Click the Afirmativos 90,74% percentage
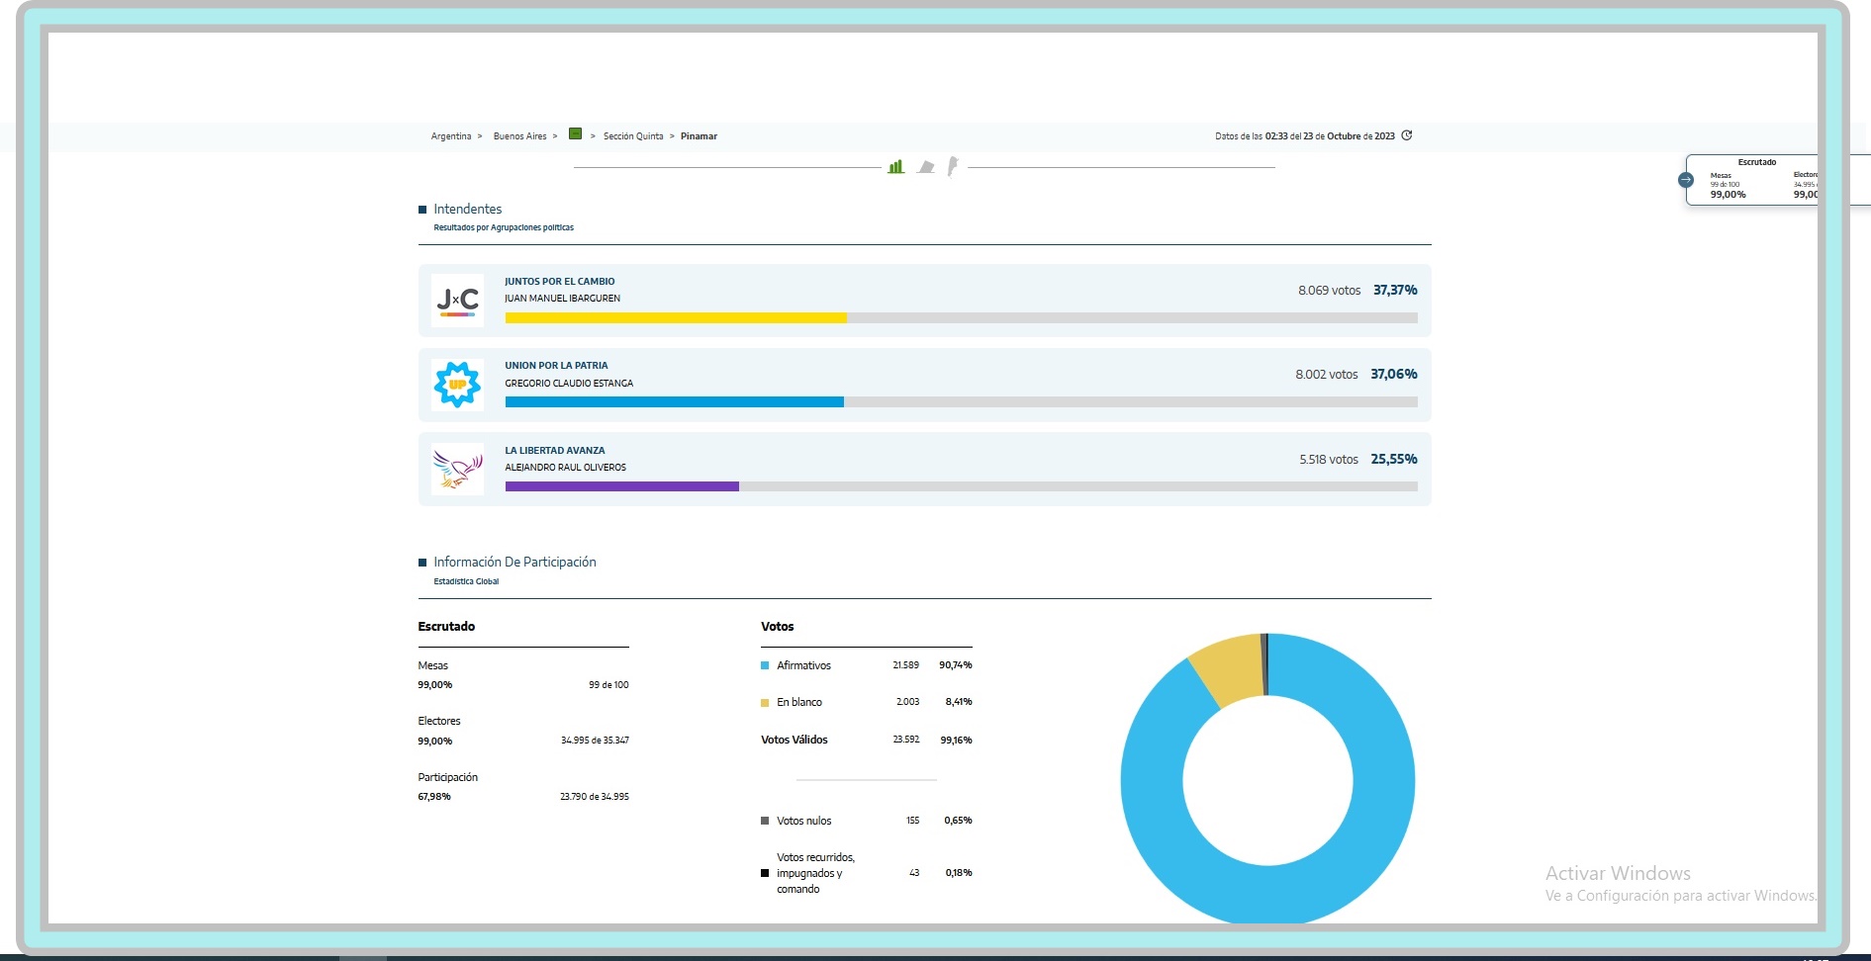Image resolution: width=1871 pixels, height=961 pixels. click(956, 665)
